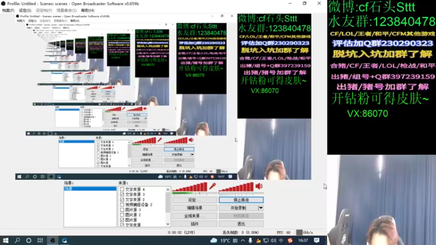This screenshot has height=245, width=436.
Task: Switch input language via 中 indicator
Action: pos(281,240)
